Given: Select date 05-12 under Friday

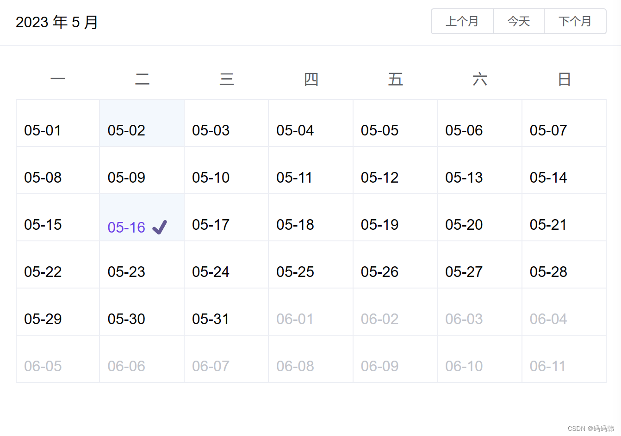Looking at the screenshot, I should (x=395, y=171).
